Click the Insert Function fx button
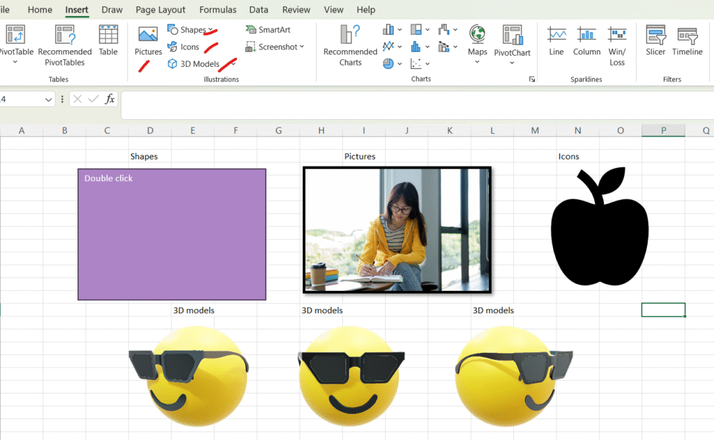 (109, 100)
